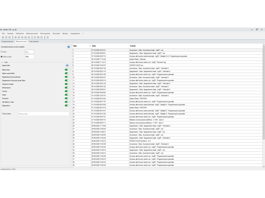Click the last toolbar icon after final separator
Viewport: 265px width, 198px height.
point(48,37)
